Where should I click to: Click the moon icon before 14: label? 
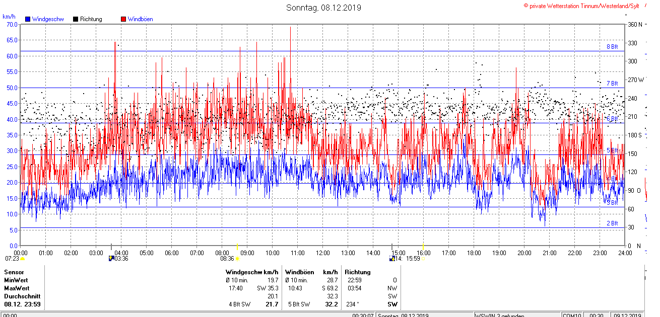392,259
